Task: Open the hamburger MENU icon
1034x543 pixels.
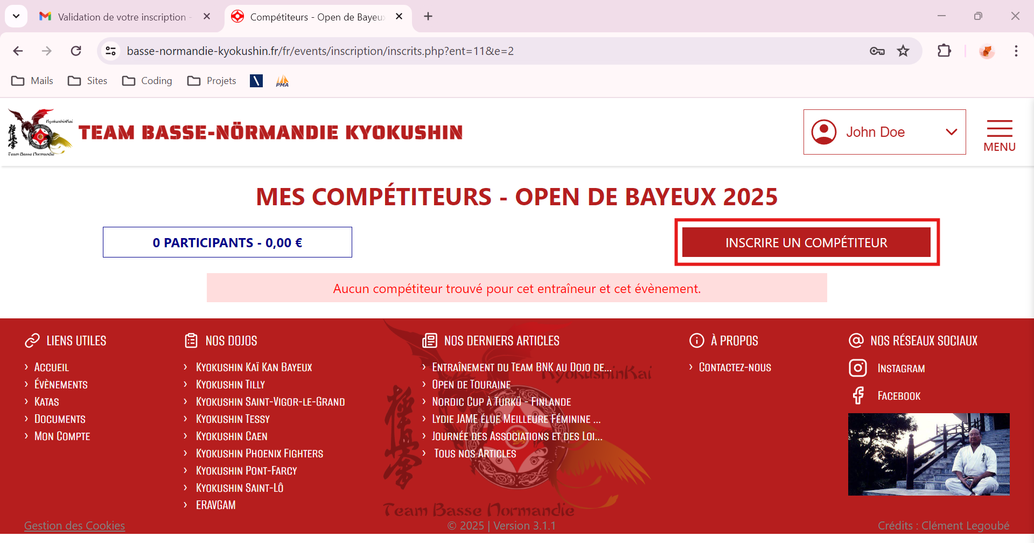Action: pyautogui.click(x=999, y=135)
